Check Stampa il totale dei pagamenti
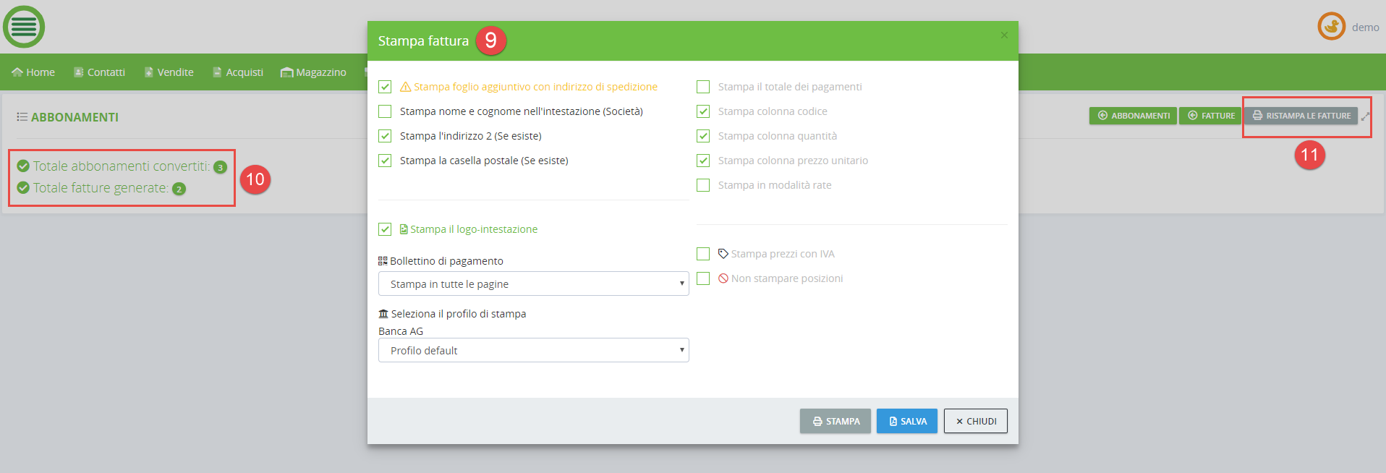 [x=703, y=87]
